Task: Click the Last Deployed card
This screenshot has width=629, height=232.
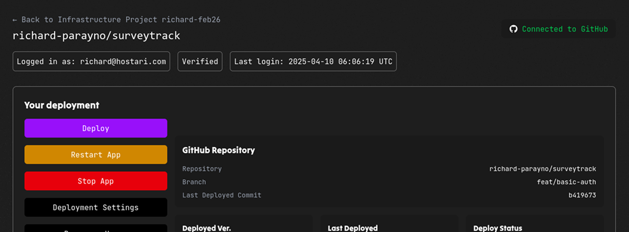Action: point(389,224)
